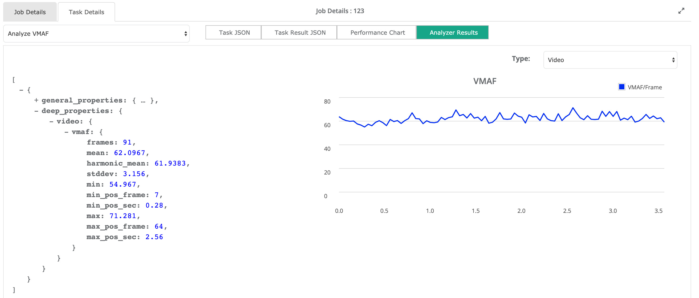Click the max_pos_frame value 64
The image size is (699, 298).
click(159, 227)
